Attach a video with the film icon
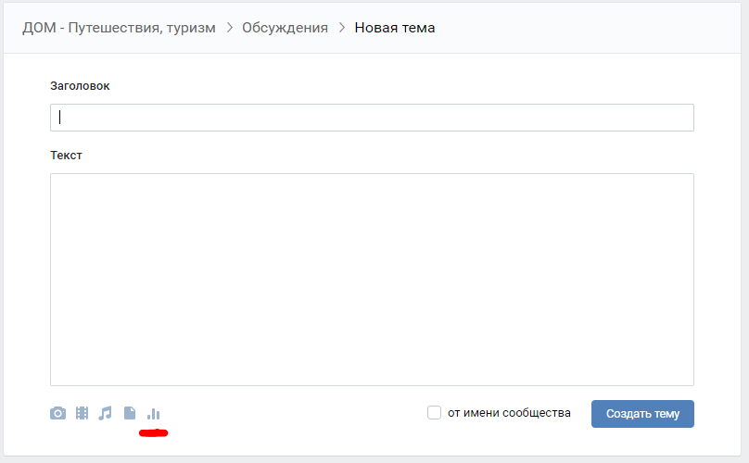 [x=83, y=413]
